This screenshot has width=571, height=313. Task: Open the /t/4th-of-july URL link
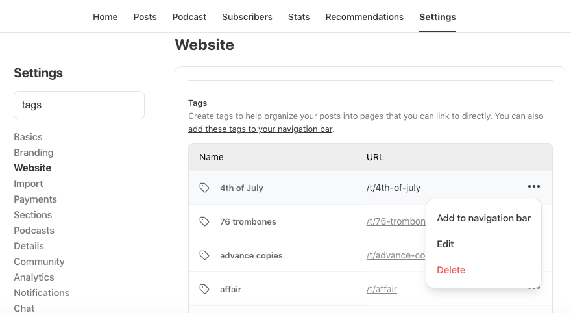tap(393, 188)
